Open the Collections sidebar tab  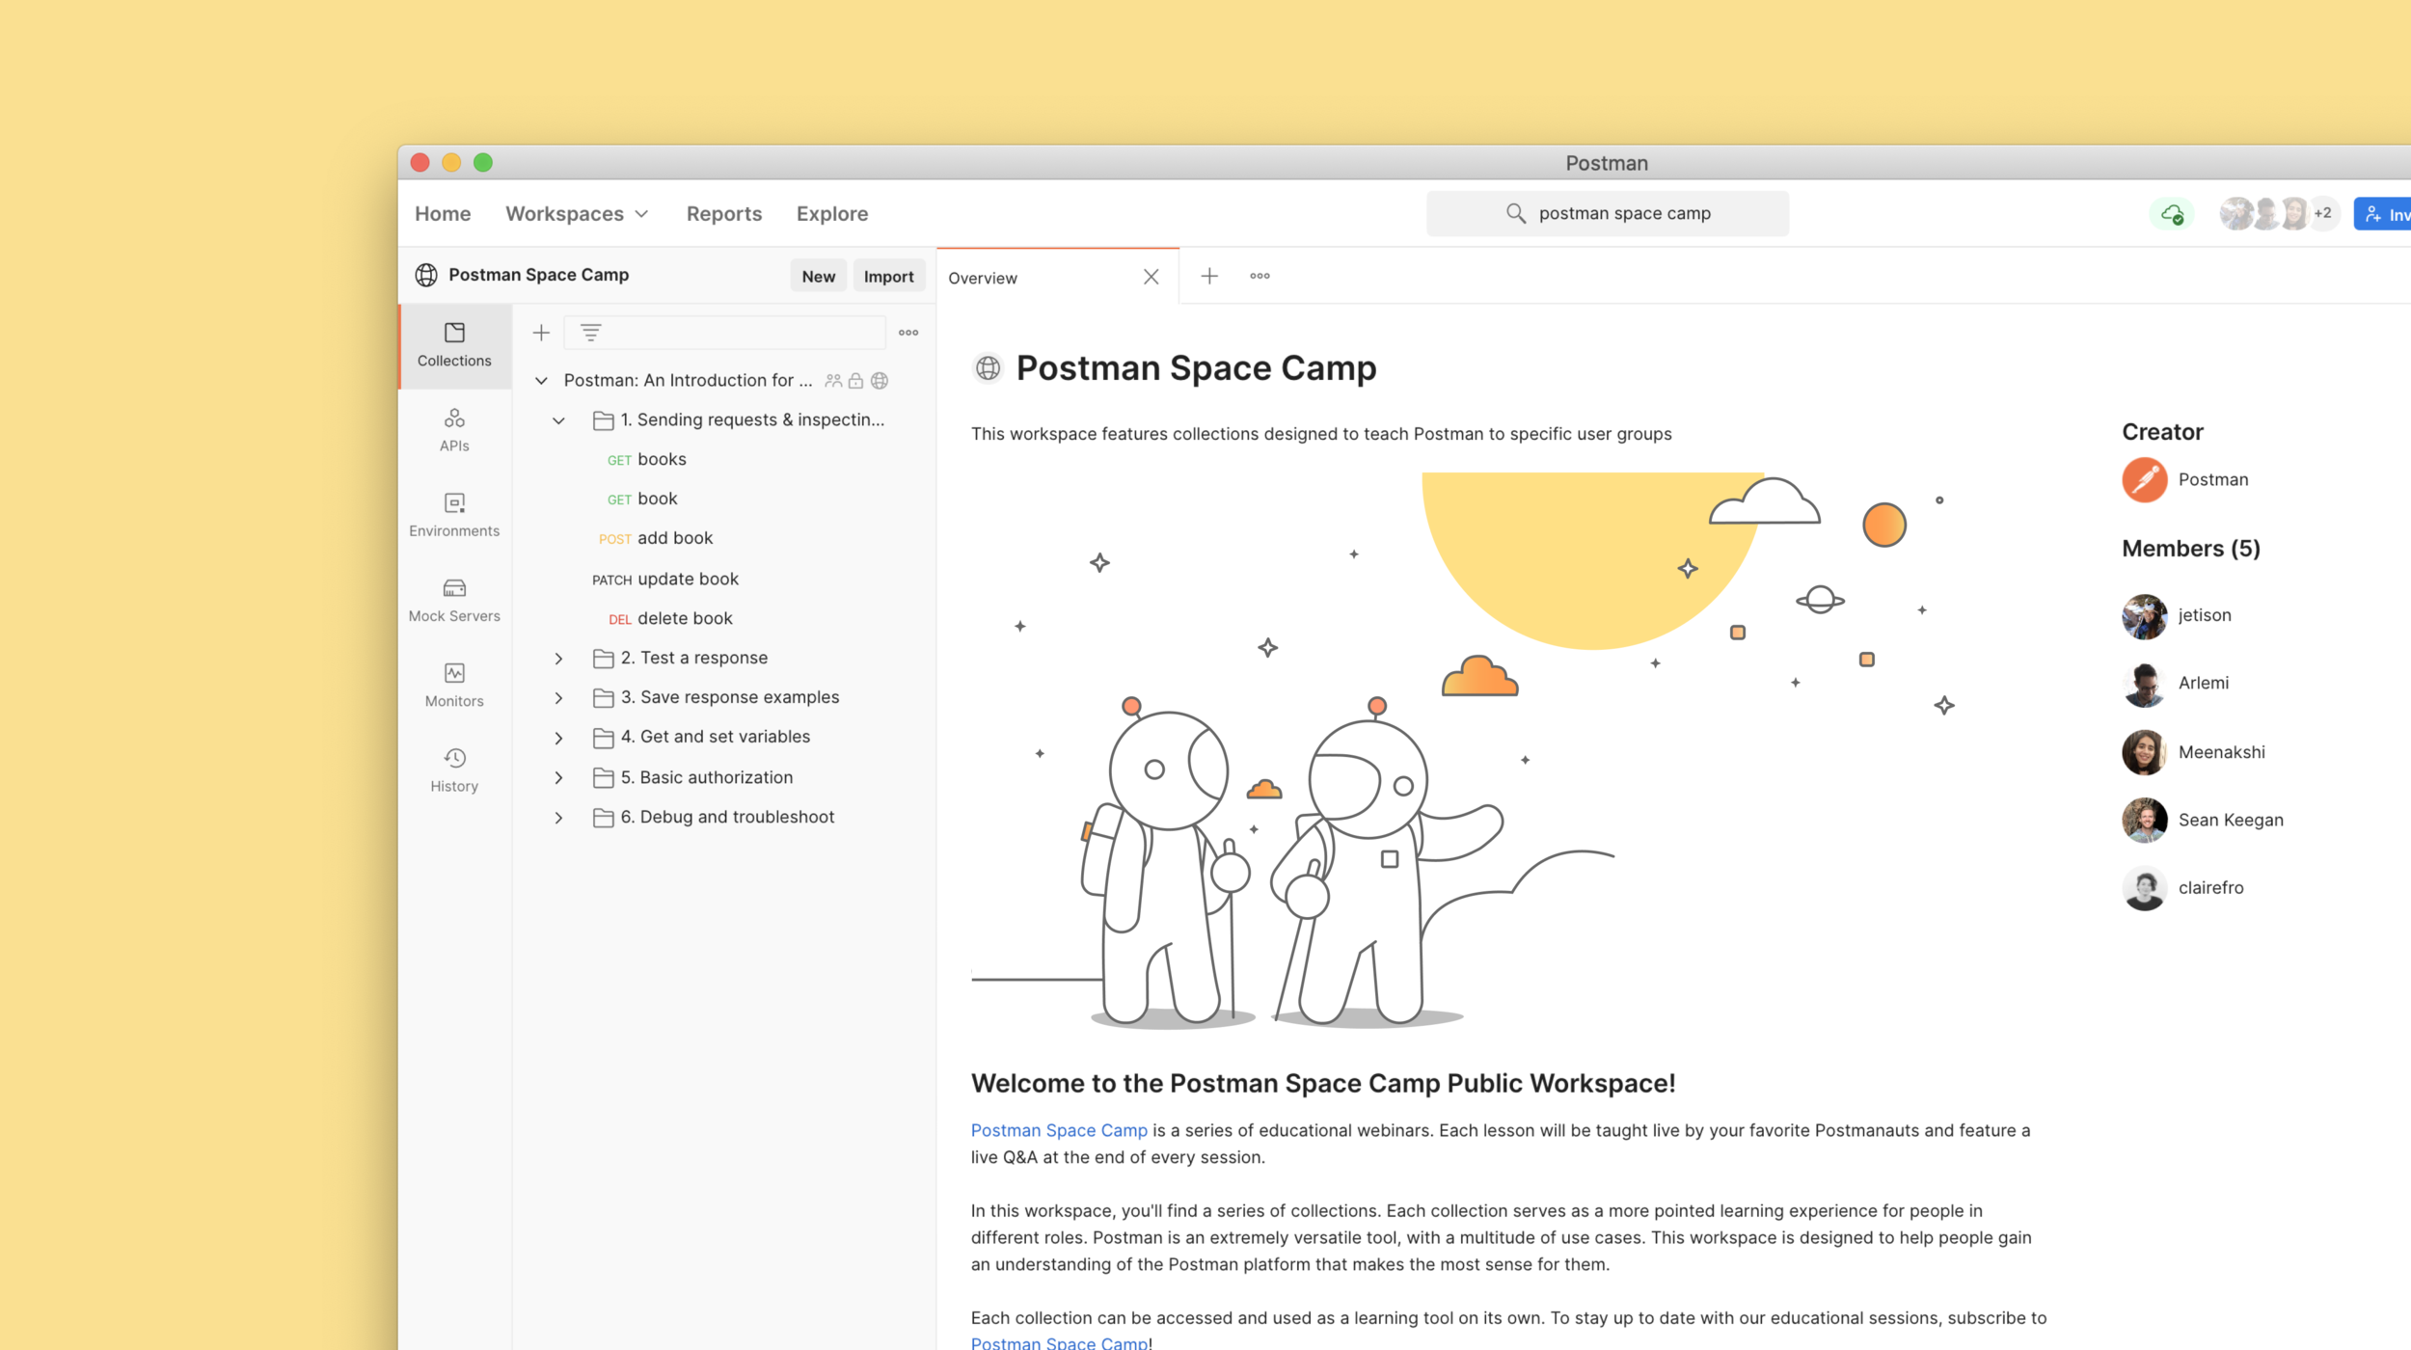click(x=454, y=344)
